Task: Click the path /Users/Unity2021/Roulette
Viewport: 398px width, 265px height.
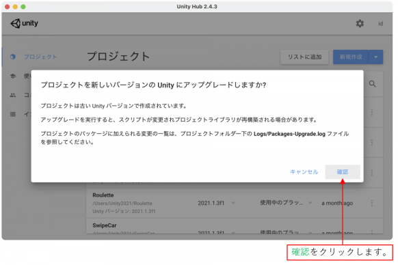Action: pos(122,203)
